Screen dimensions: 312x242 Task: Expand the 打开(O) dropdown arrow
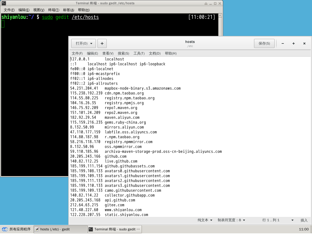pyautogui.click(x=91, y=43)
